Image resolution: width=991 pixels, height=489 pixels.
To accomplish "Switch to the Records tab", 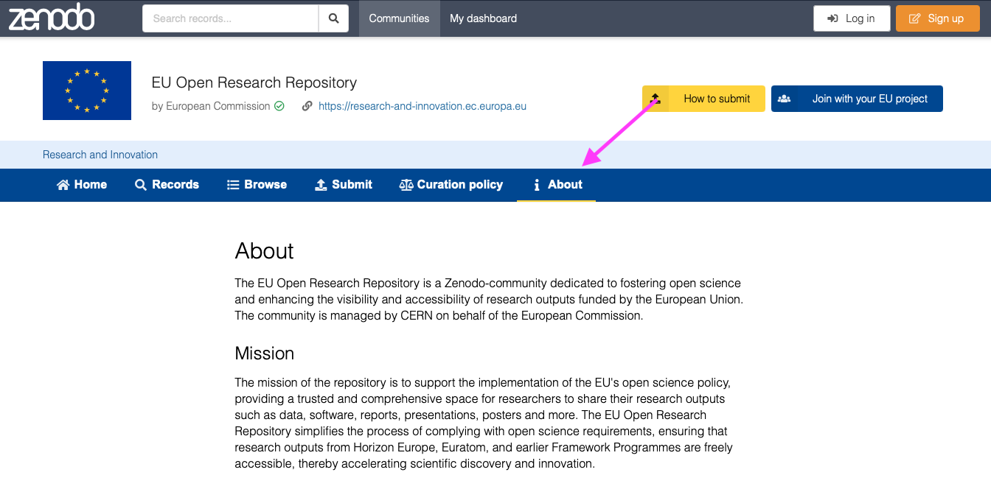I will 167,185.
